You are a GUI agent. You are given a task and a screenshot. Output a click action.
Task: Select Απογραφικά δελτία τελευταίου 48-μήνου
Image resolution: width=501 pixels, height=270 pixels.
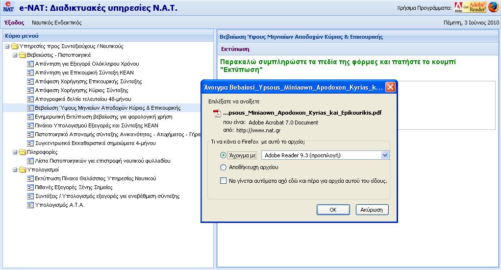[x=83, y=99]
